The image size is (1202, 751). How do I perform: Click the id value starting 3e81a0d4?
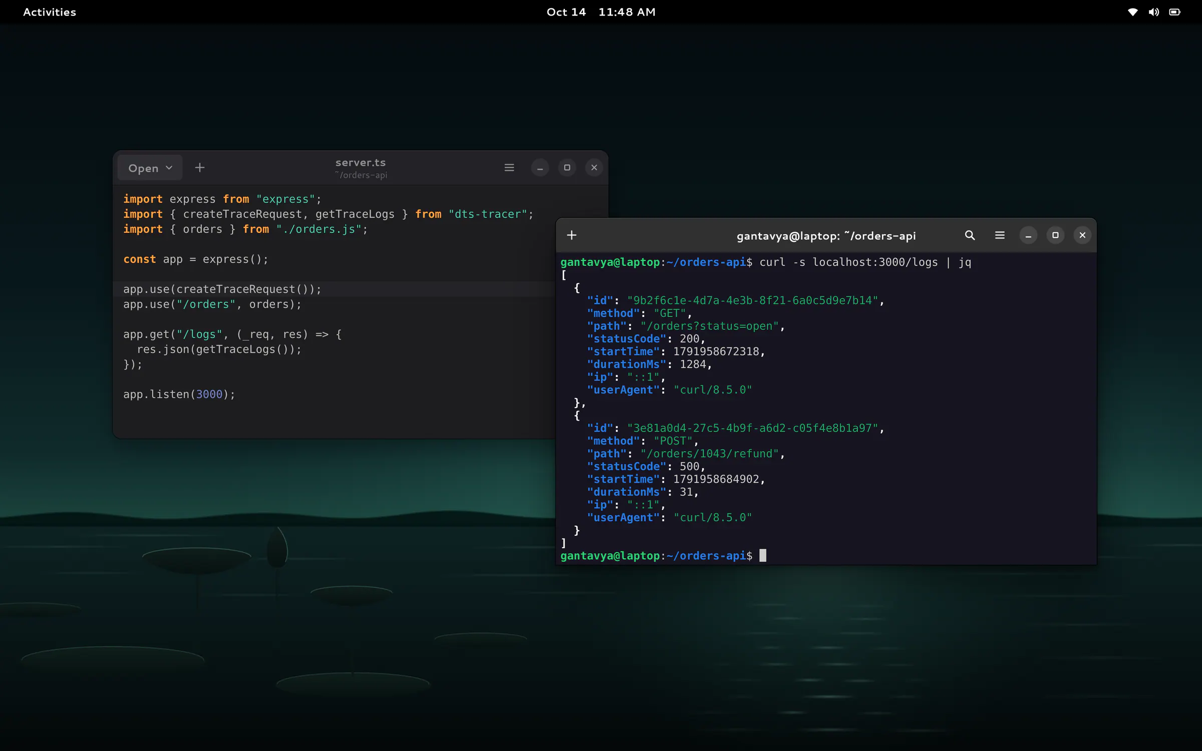click(x=753, y=428)
